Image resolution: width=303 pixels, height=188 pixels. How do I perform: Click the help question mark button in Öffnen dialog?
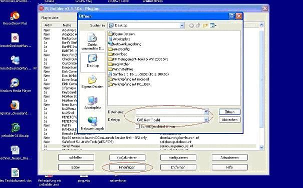tap(232, 16)
